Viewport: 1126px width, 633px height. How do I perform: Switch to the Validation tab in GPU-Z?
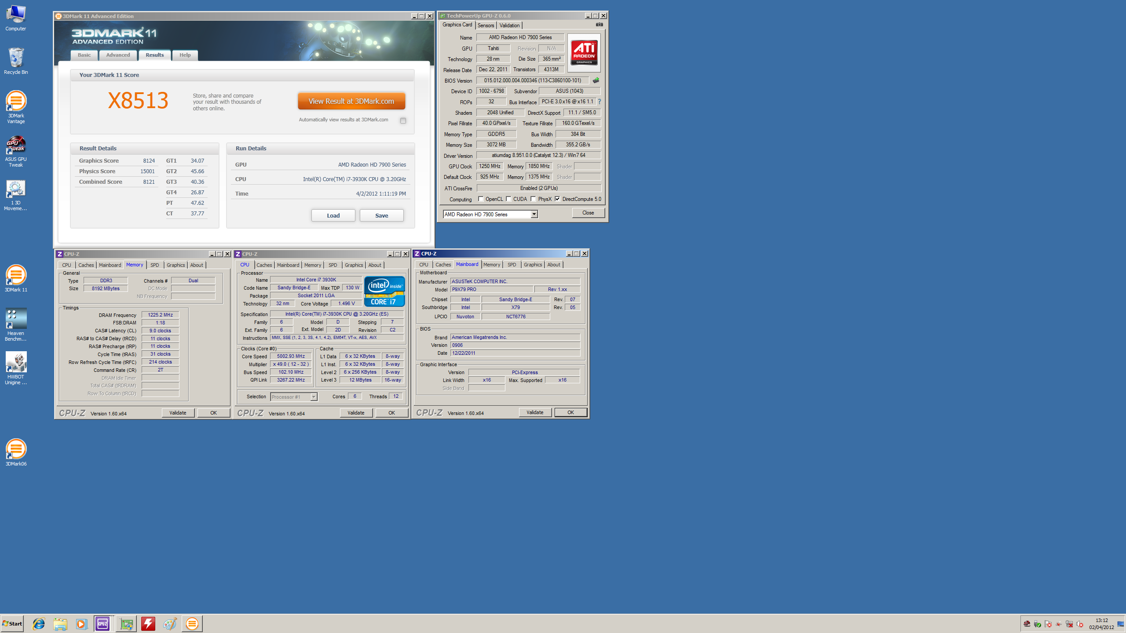pos(509,25)
